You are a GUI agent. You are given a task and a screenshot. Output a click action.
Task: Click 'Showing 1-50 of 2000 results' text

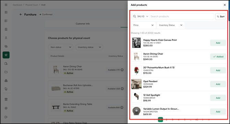pyautogui.click(x=146, y=33)
